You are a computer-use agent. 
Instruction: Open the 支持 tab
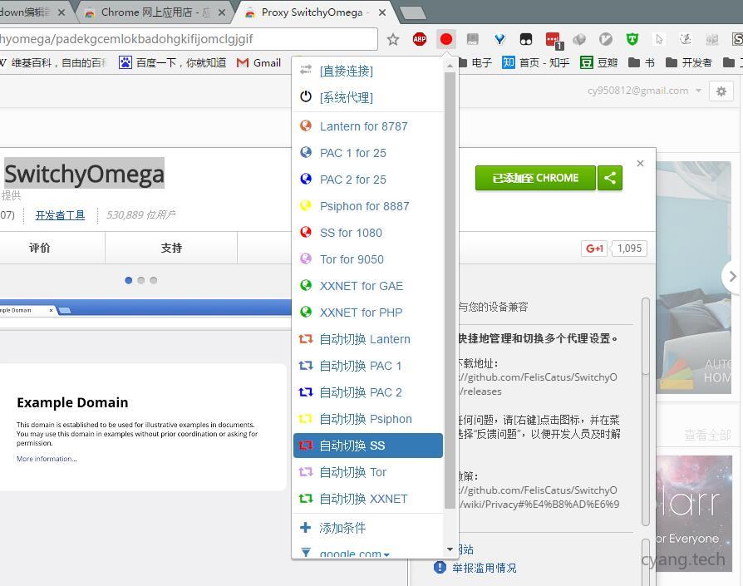171,248
